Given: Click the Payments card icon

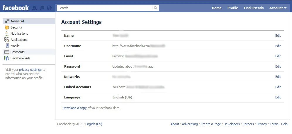Looking at the screenshot, I should click(7, 52).
